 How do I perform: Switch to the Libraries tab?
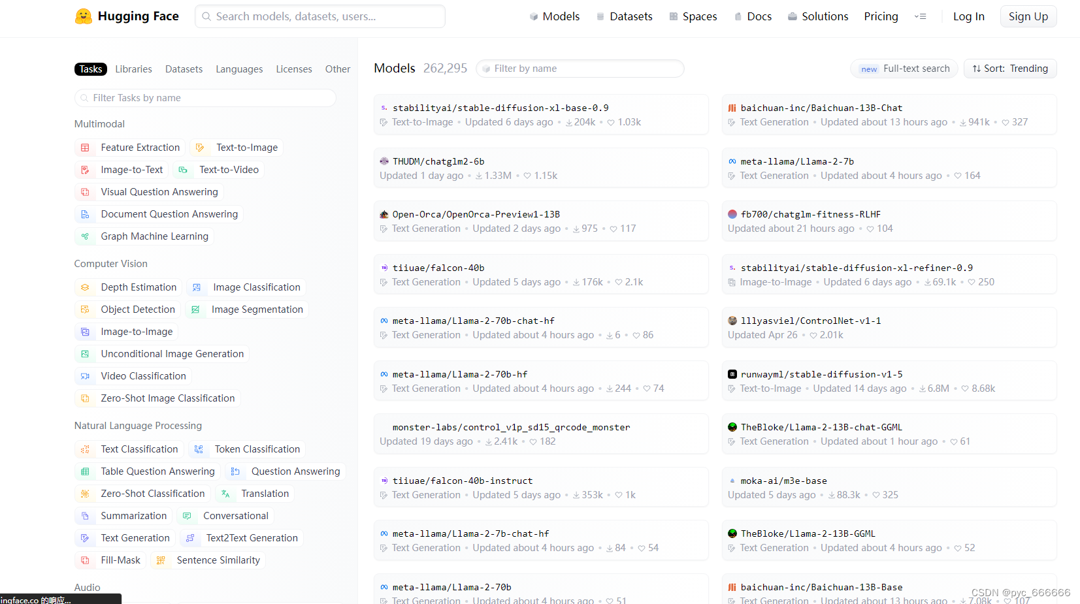[x=134, y=69]
